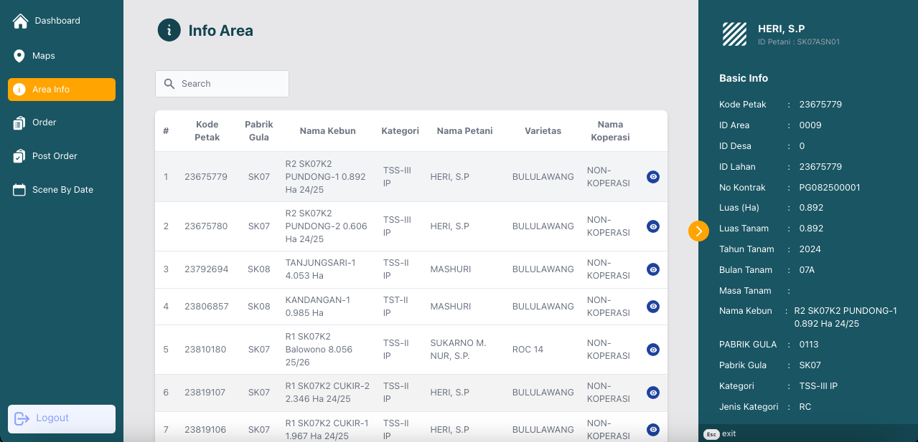The image size is (918, 442).
Task: Open eye icon for KANDANGAN-1 row
Action: [x=652, y=307]
